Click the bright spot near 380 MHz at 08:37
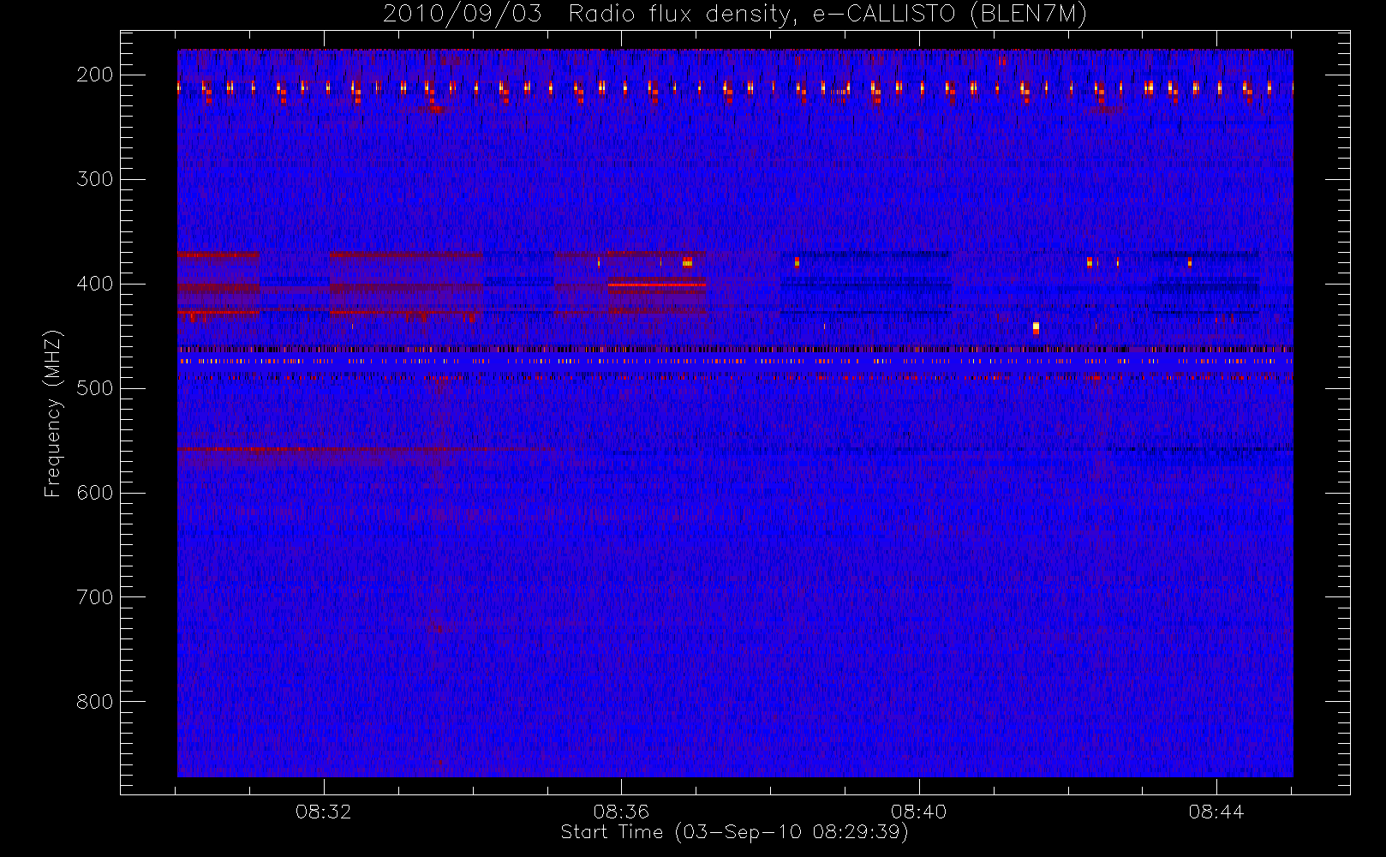The width and height of the screenshot is (1386, 857). [687, 262]
